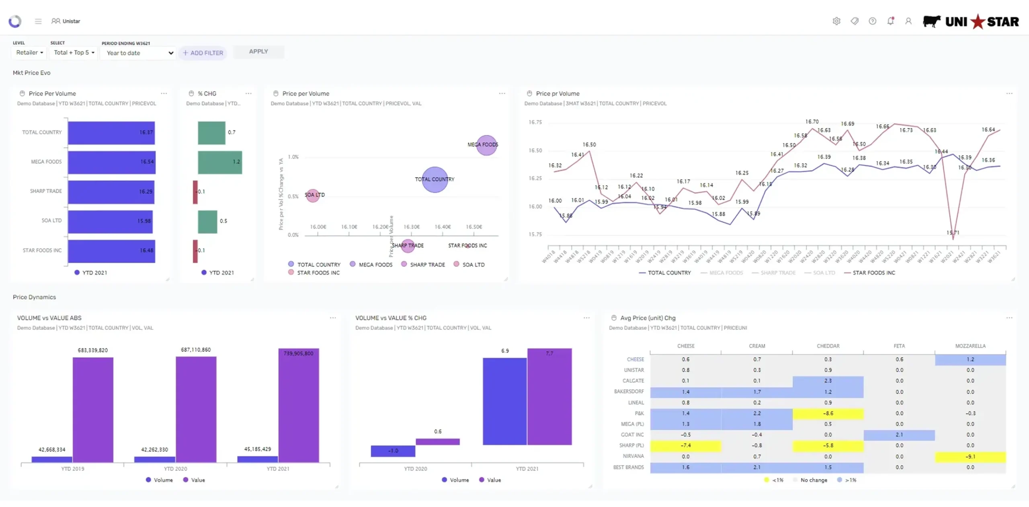Open options menu of Price Per Volume widget
This screenshot has width=1029, height=507.
click(x=164, y=93)
